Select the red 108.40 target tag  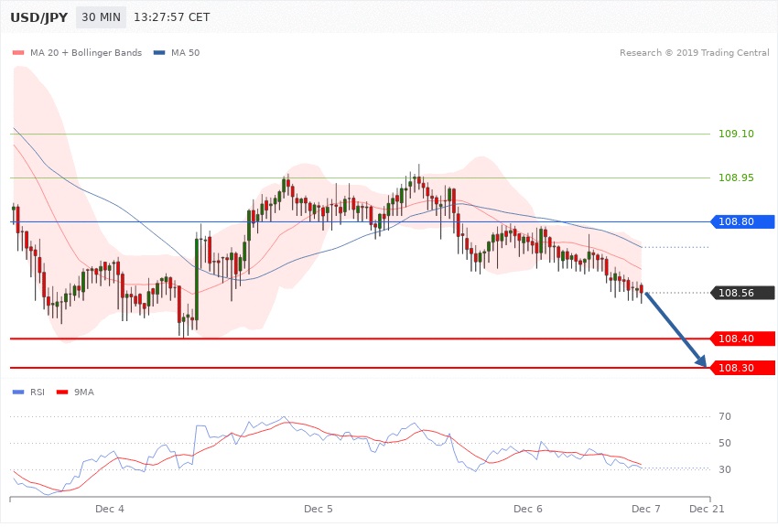point(742,339)
